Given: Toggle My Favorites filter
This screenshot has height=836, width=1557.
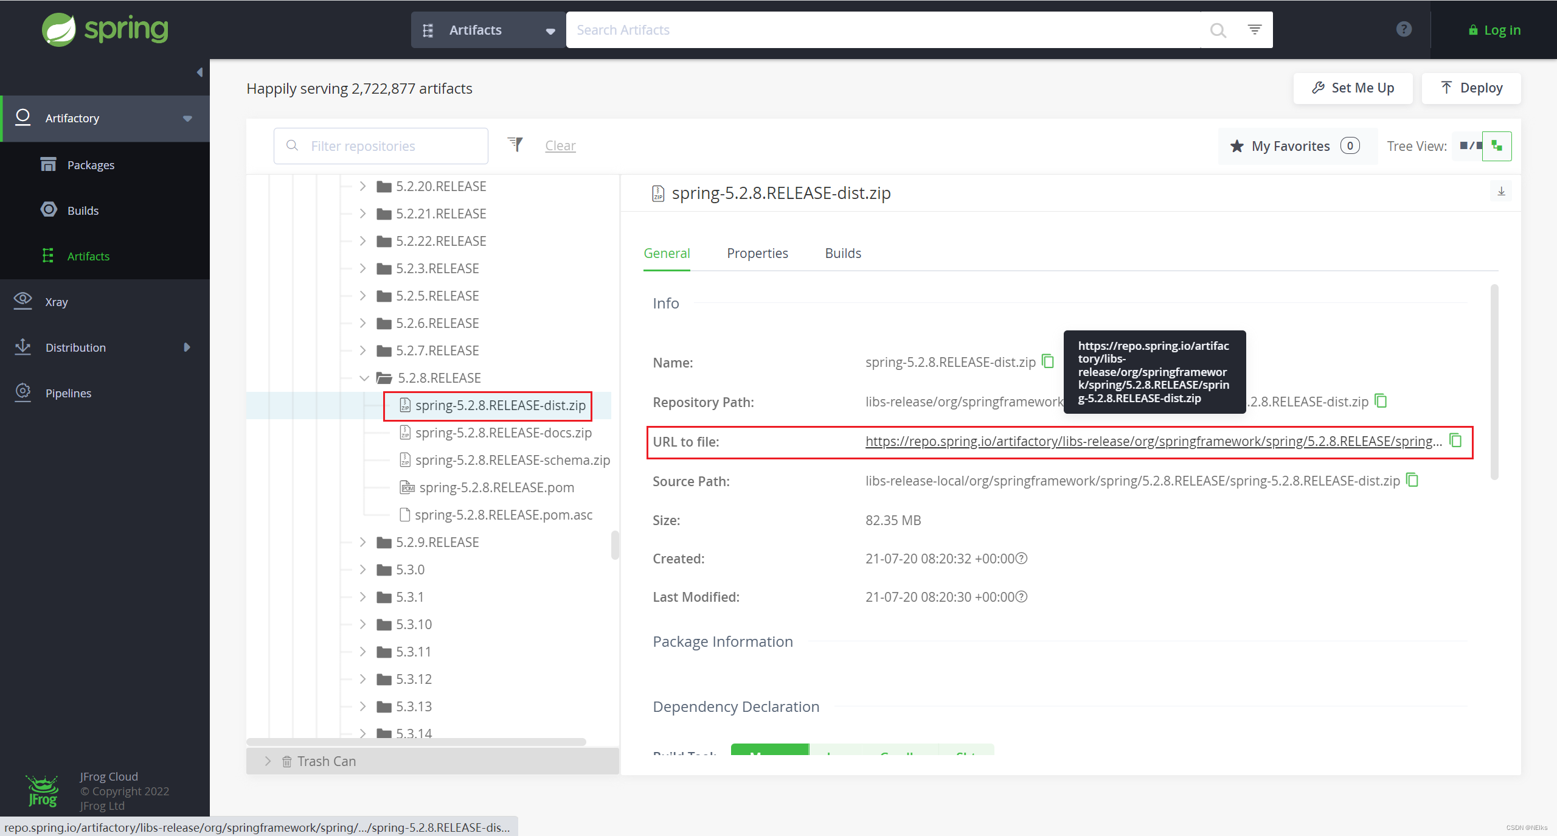Looking at the screenshot, I should click(1237, 146).
